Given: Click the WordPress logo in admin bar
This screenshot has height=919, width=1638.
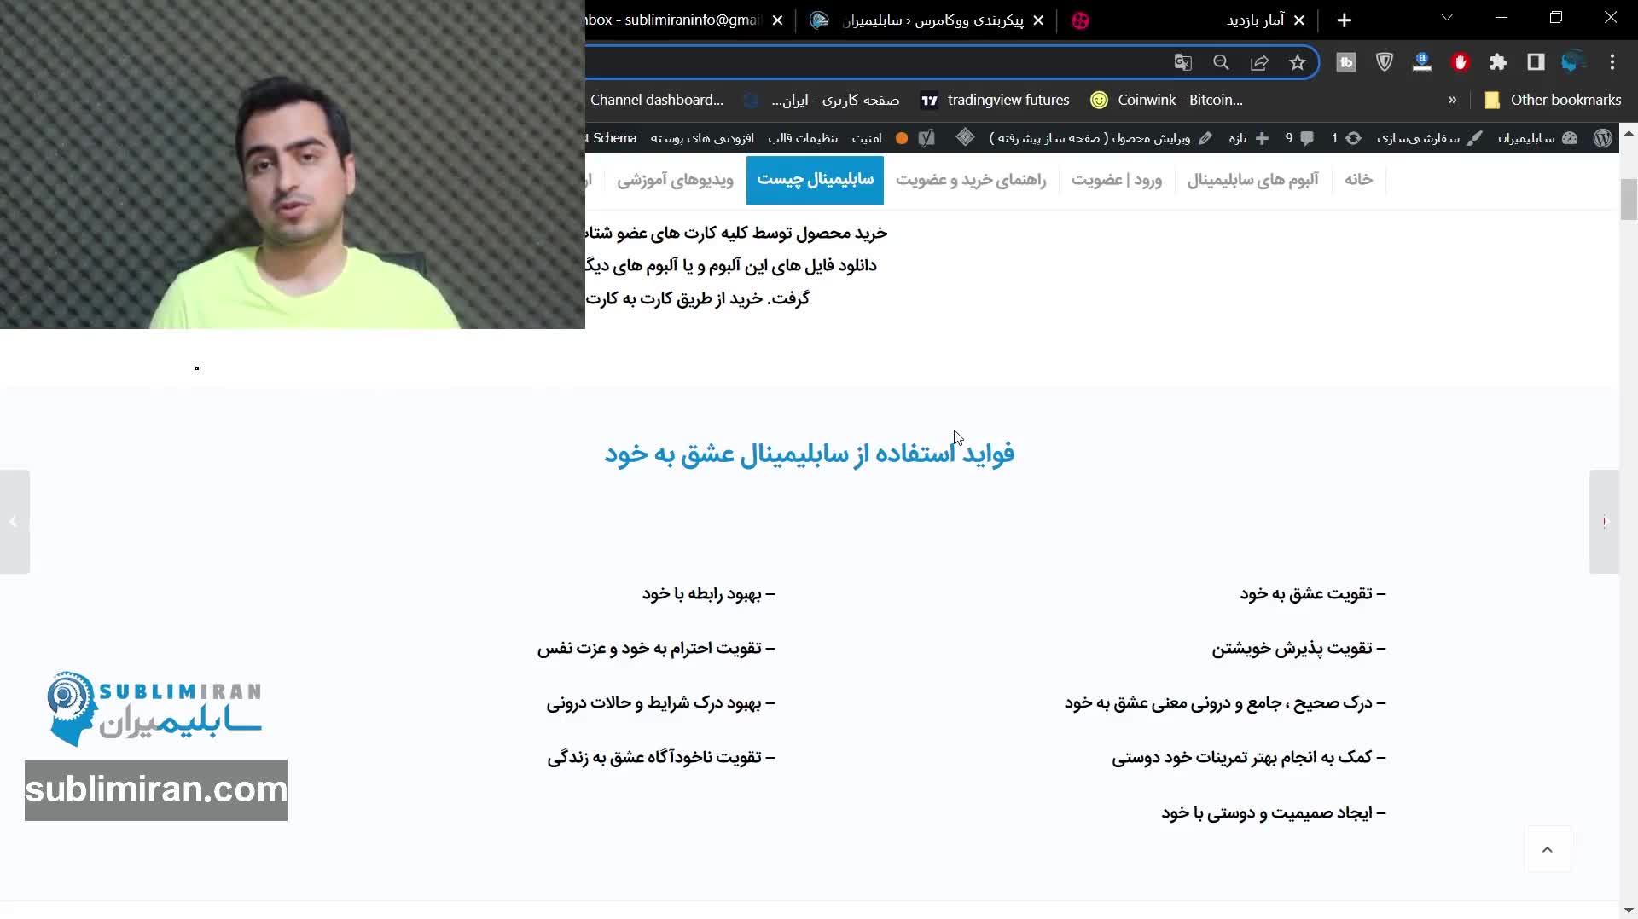Looking at the screenshot, I should coord(1603,138).
